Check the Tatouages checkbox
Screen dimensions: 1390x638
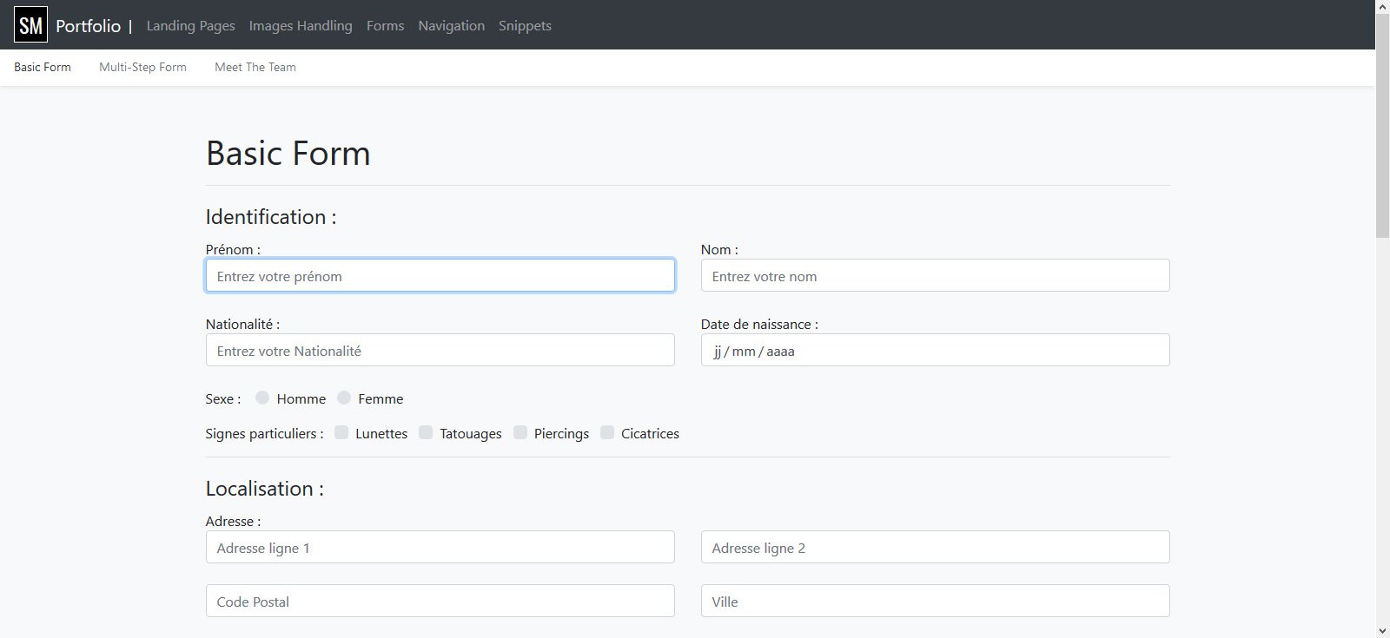click(x=426, y=432)
